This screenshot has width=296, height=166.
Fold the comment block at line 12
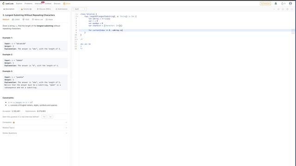click(x=78, y=39)
